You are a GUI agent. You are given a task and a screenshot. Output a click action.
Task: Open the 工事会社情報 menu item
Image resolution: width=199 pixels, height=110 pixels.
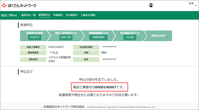point(88,15)
